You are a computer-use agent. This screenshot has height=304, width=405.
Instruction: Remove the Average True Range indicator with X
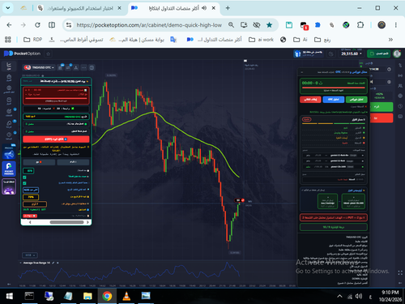click(58, 263)
